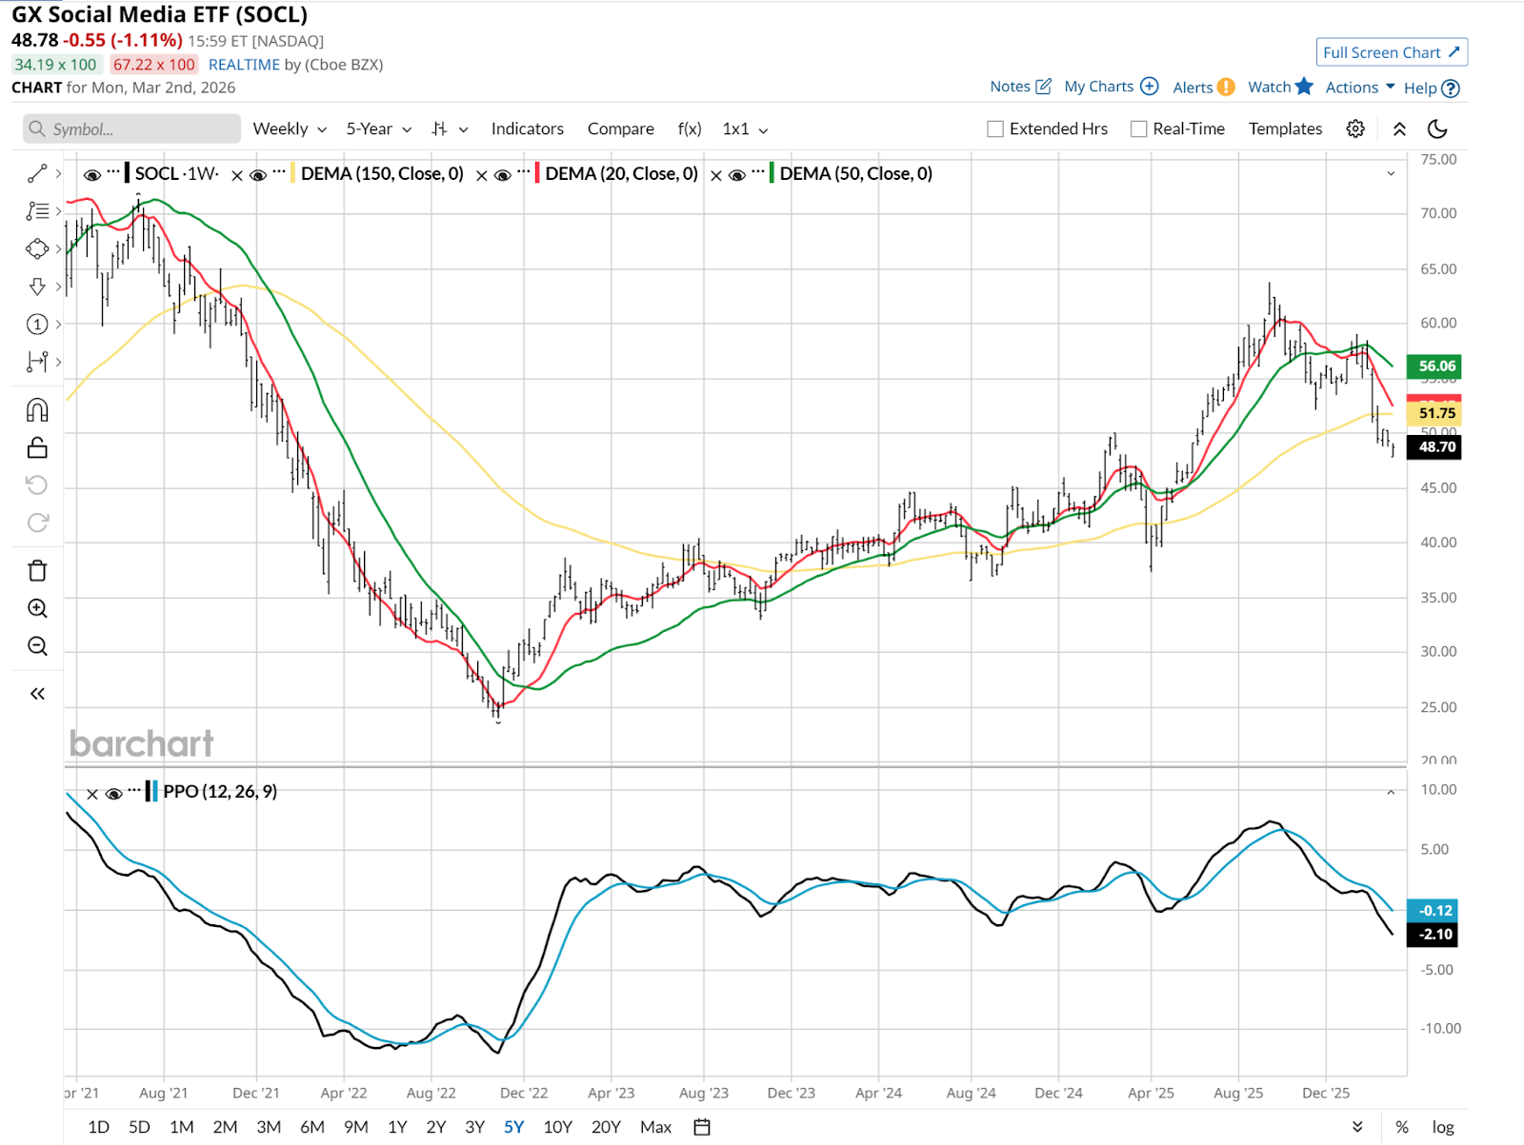Viewport: 1524px width, 1145px height.
Task: Select the measurement range tool
Action: [x=37, y=362]
